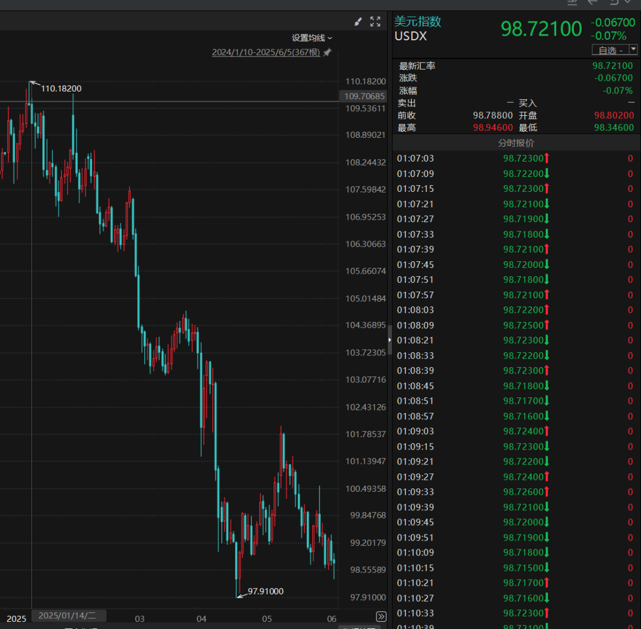
Task: Click the 98.72500 quote at 01:08:09
Action: [x=523, y=325]
